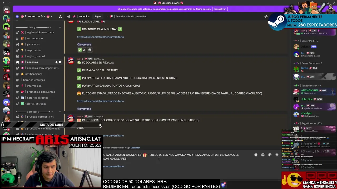
Task: Open kick.com link in 50 DOLARES message
Action: pyautogui.click(x=100, y=101)
